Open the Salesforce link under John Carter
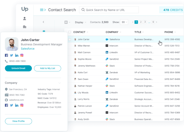Viewport: 184px width, 132px height. click(28, 49)
